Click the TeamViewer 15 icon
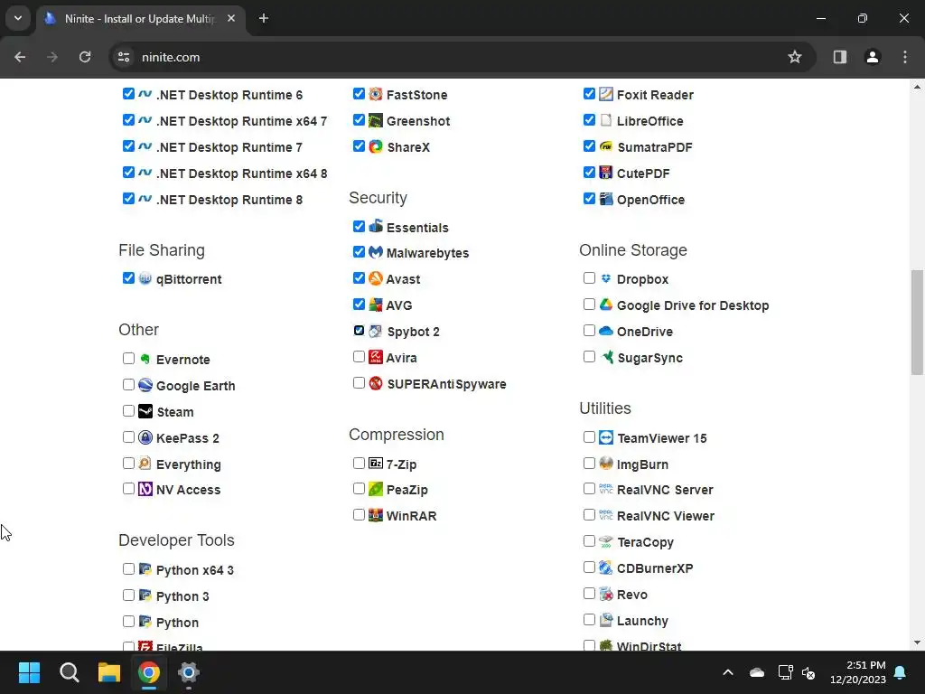The image size is (925, 694). click(606, 437)
